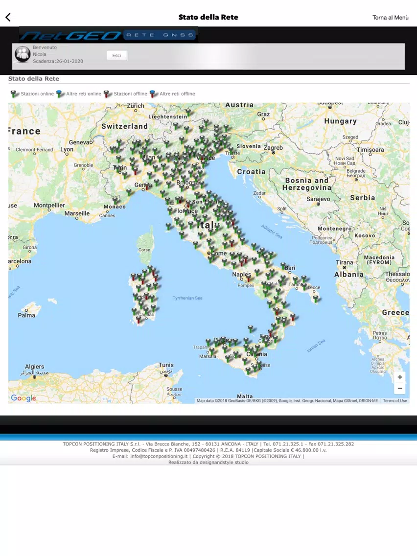This screenshot has width=417, height=556.
Task: Tap the Benvenuto greeting text
Action: point(45,47)
